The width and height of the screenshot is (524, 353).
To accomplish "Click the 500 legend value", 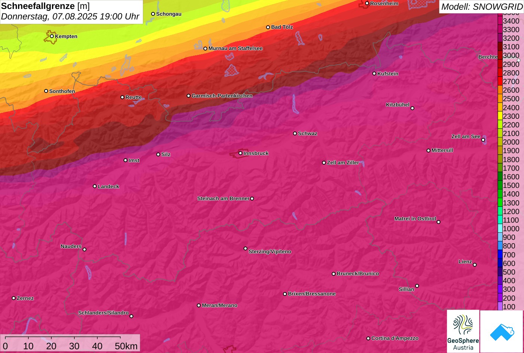I will [x=509, y=272].
